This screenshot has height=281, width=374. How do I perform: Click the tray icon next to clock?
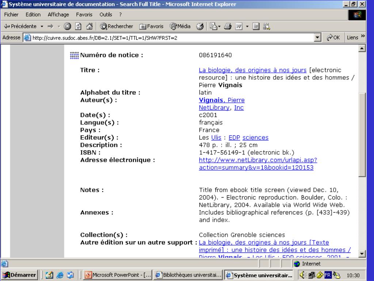pos(336,275)
